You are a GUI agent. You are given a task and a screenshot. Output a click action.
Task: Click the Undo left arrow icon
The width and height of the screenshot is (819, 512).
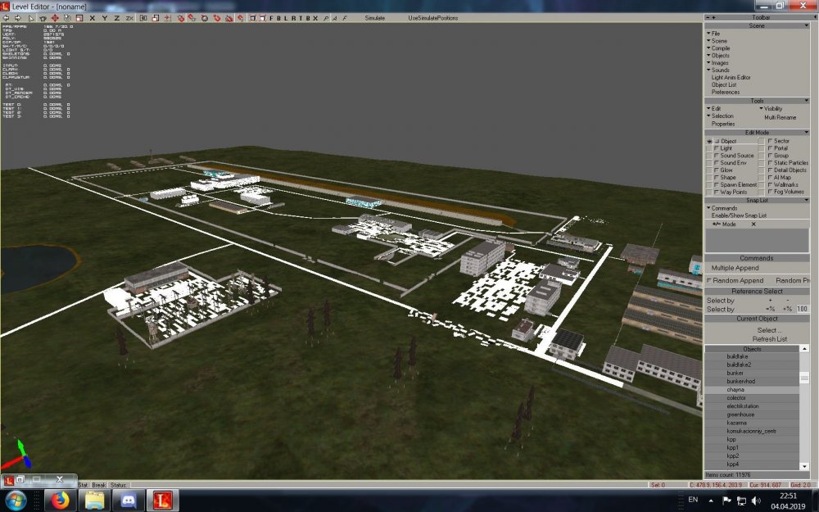point(6,18)
